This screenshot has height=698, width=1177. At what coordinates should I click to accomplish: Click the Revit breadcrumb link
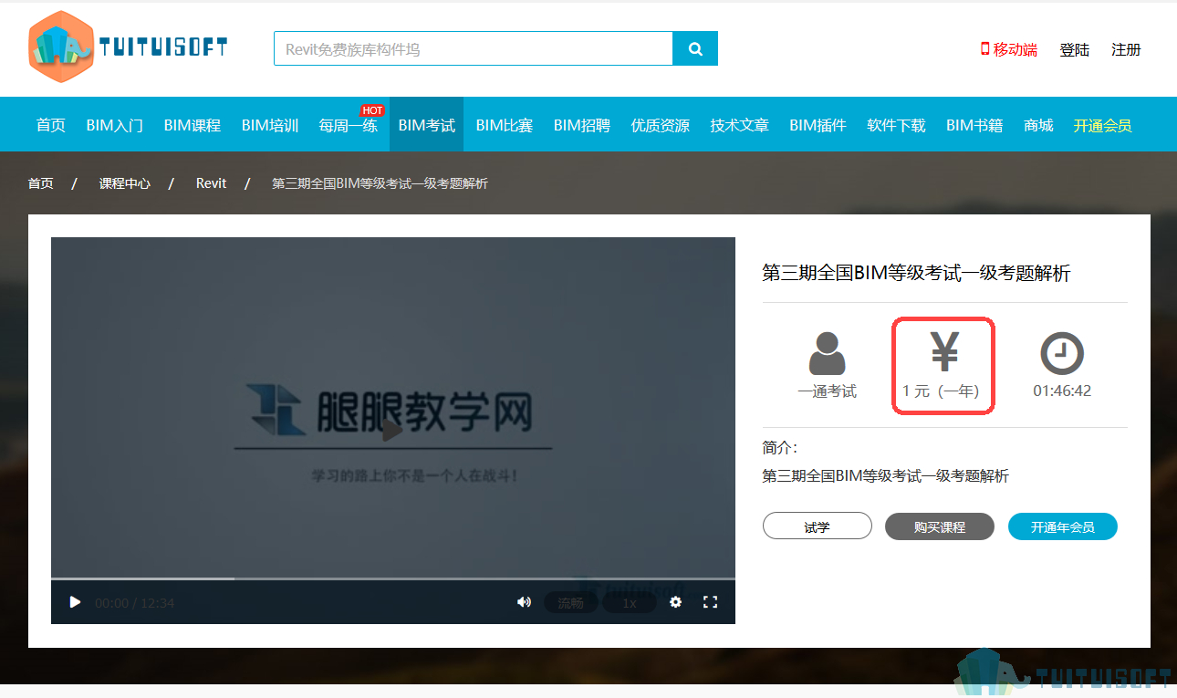pos(211,183)
